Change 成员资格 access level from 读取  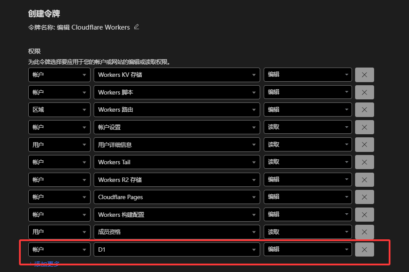pos(307,232)
